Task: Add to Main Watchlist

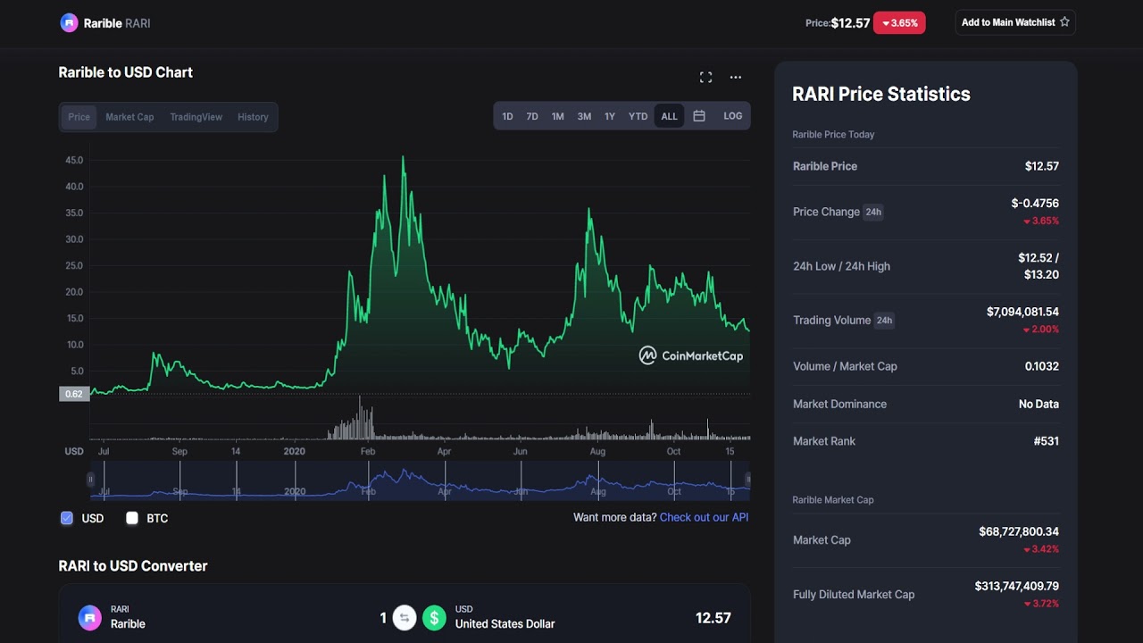Action: coord(1015,22)
